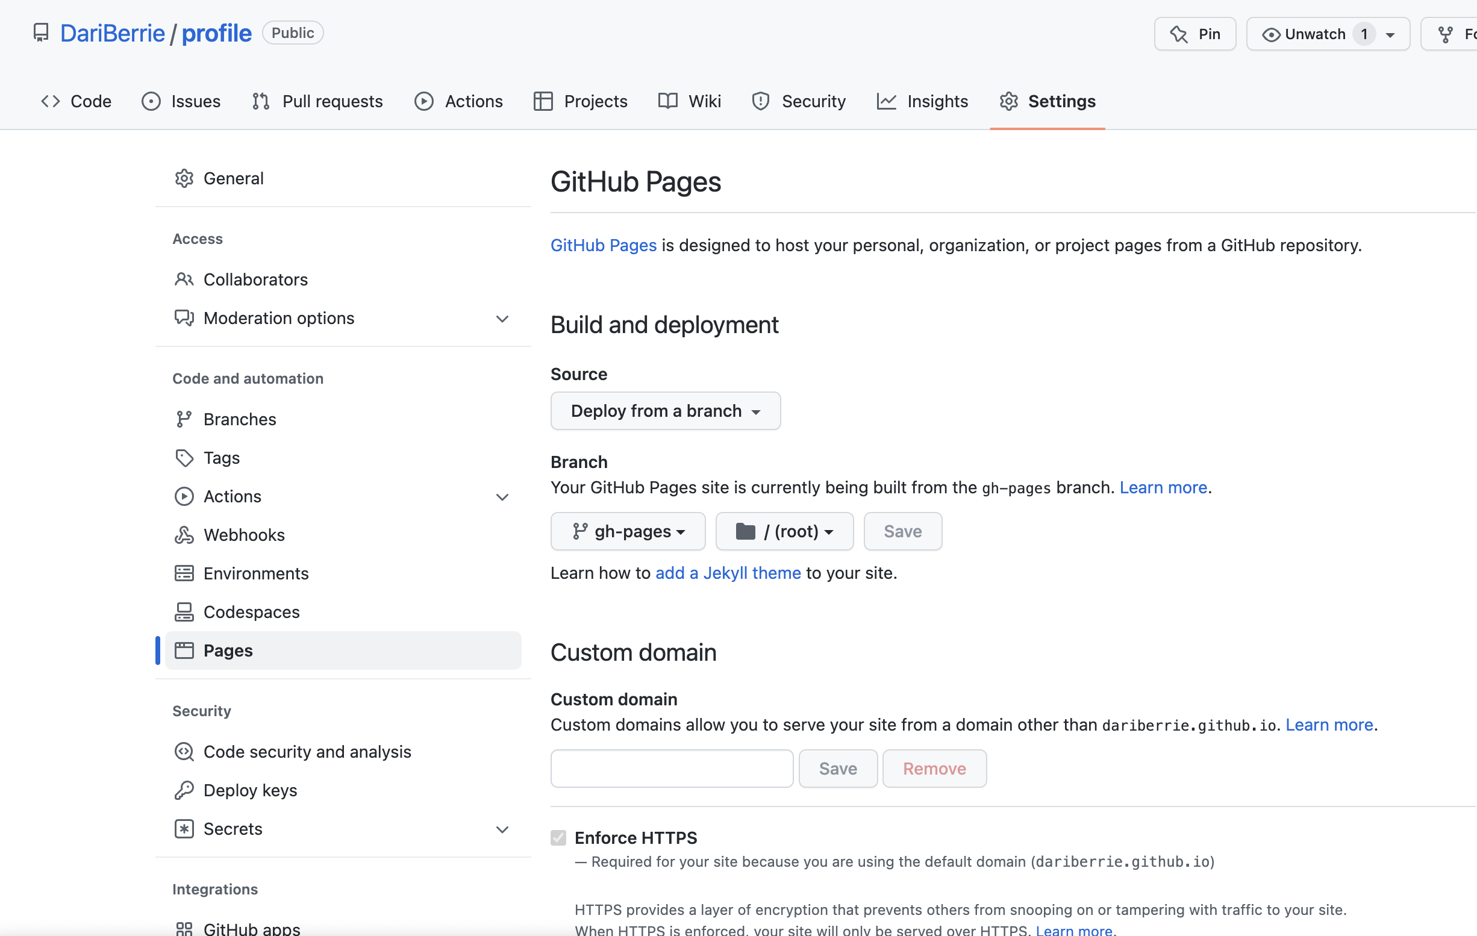Select Webhooks in settings sidebar
The width and height of the screenshot is (1477, 936).
(343, 535)
